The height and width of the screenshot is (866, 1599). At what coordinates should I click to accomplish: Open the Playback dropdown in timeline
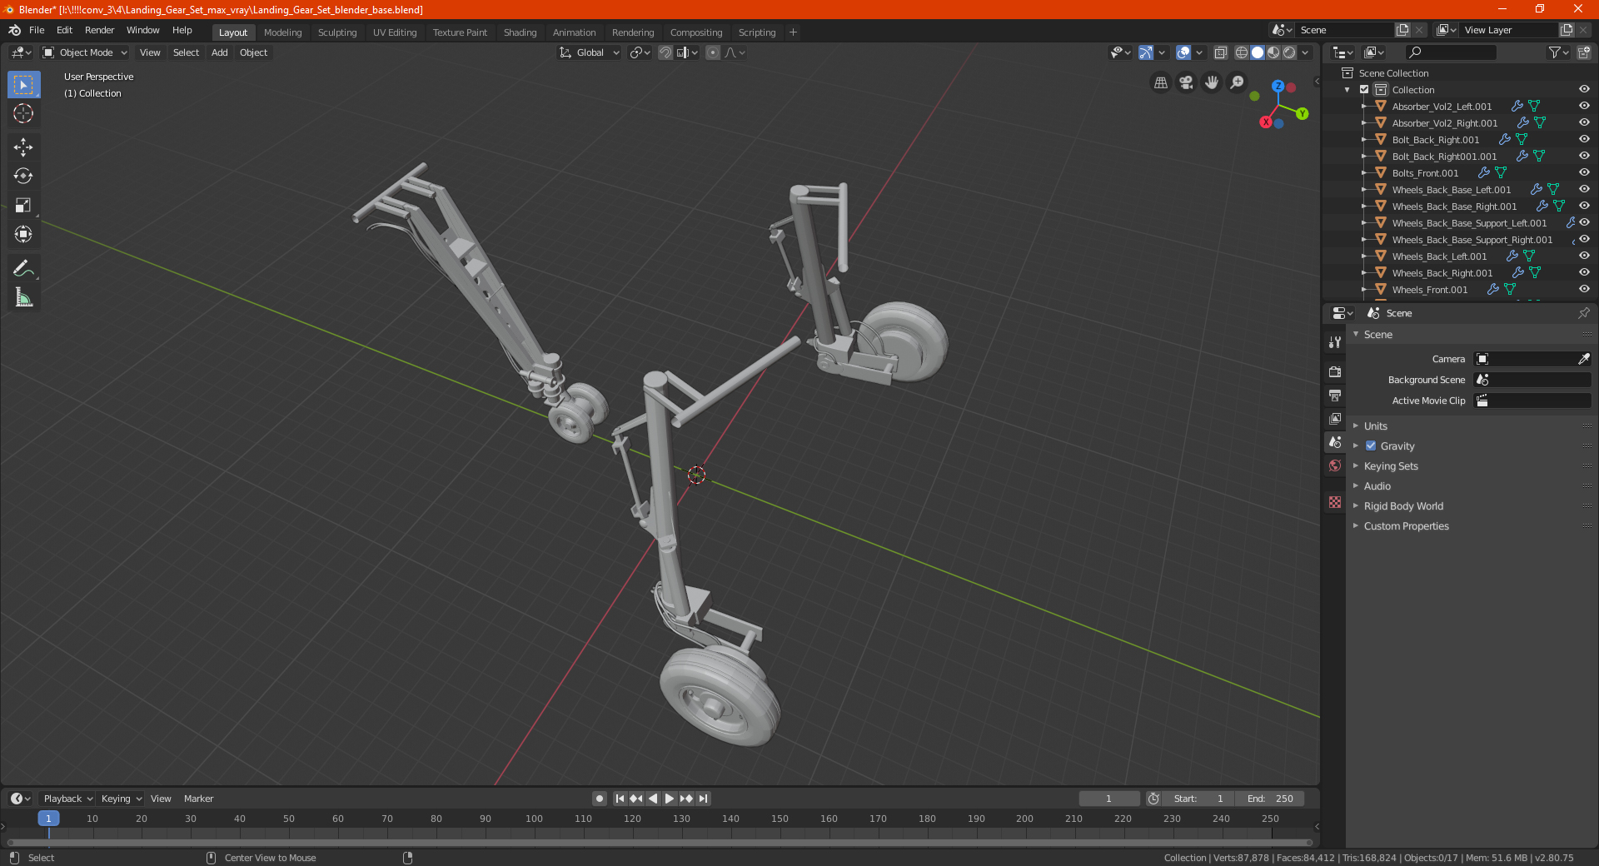(x=67, y=799)
